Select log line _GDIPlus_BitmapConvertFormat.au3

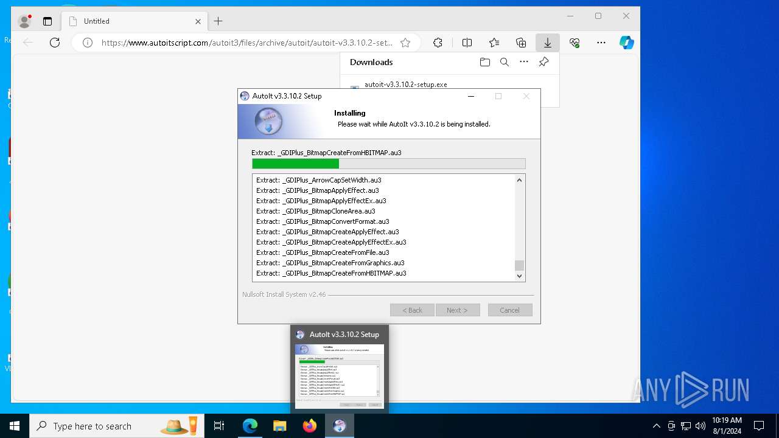[x=323, y=221]
